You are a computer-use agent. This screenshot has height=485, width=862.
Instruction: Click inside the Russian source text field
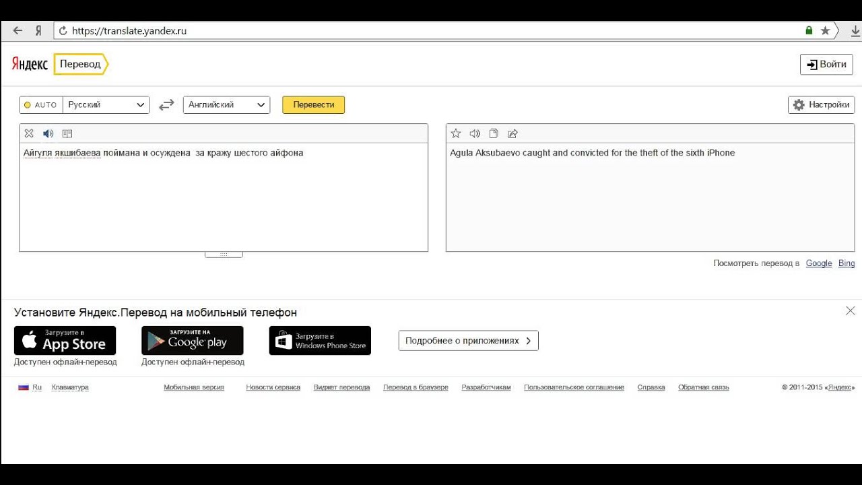tap(224, 197)
